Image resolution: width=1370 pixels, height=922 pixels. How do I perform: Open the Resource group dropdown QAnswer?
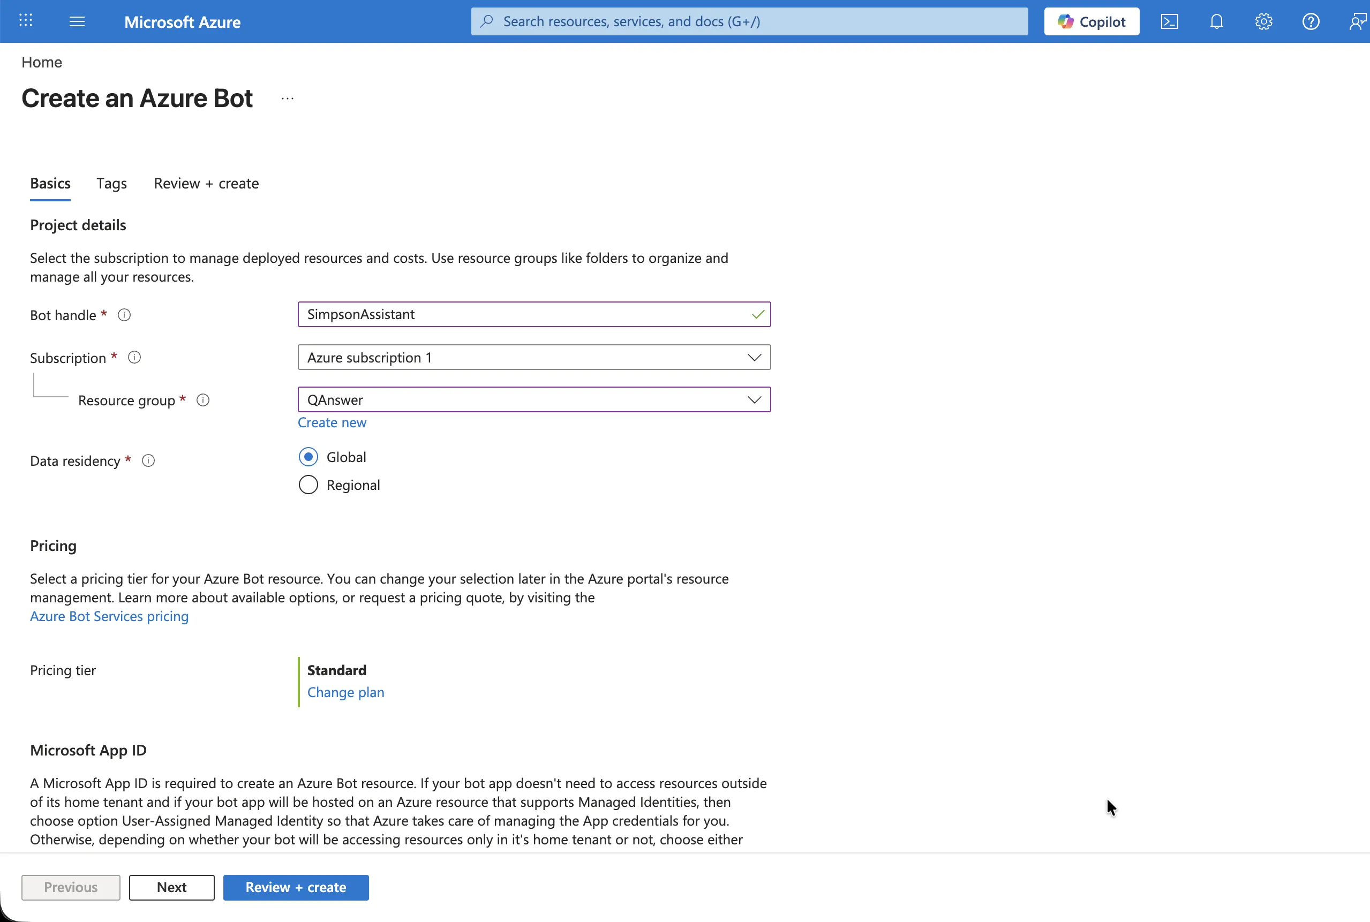click(534, 400)
